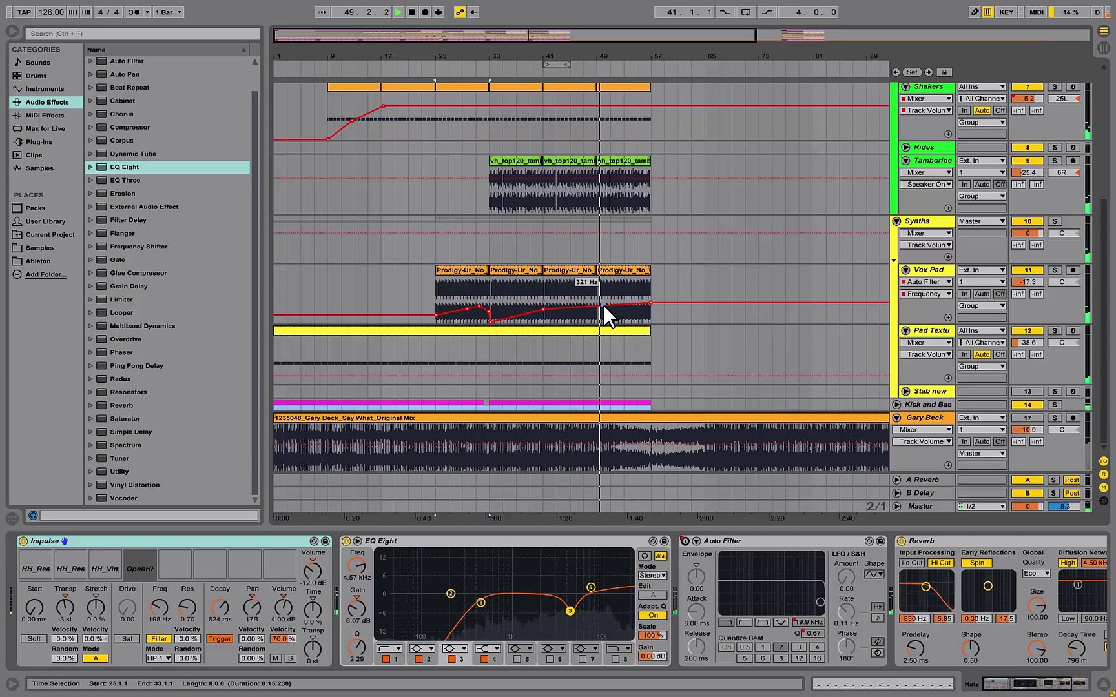
Task: Solo the Shakers track
Action: click(x=1055, y=87)
